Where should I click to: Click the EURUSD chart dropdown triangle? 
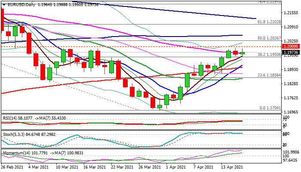click(x=4, y=5)
